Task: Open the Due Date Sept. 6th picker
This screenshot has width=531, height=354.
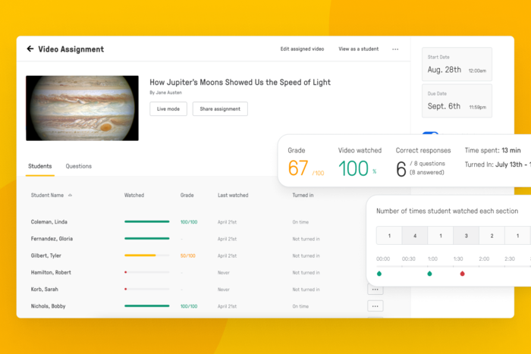Action: [457, 101]
